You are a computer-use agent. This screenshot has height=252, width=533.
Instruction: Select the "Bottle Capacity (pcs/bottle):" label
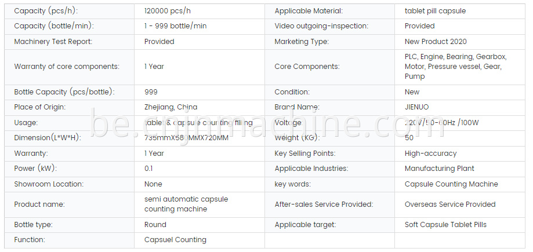[x=64, y=92]
